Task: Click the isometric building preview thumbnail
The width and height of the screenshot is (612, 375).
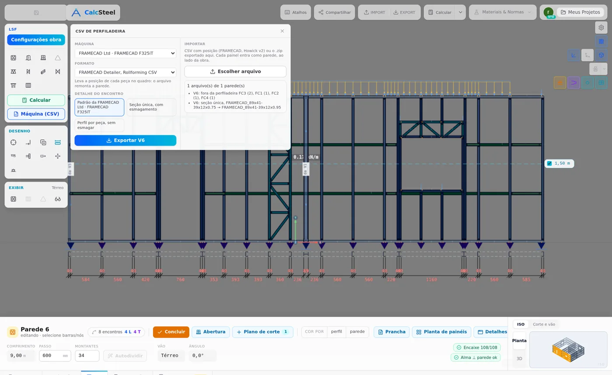Action: coord(568,350)
